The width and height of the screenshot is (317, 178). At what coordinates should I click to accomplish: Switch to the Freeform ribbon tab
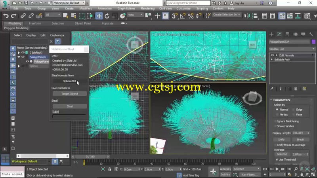pos(35,23)
